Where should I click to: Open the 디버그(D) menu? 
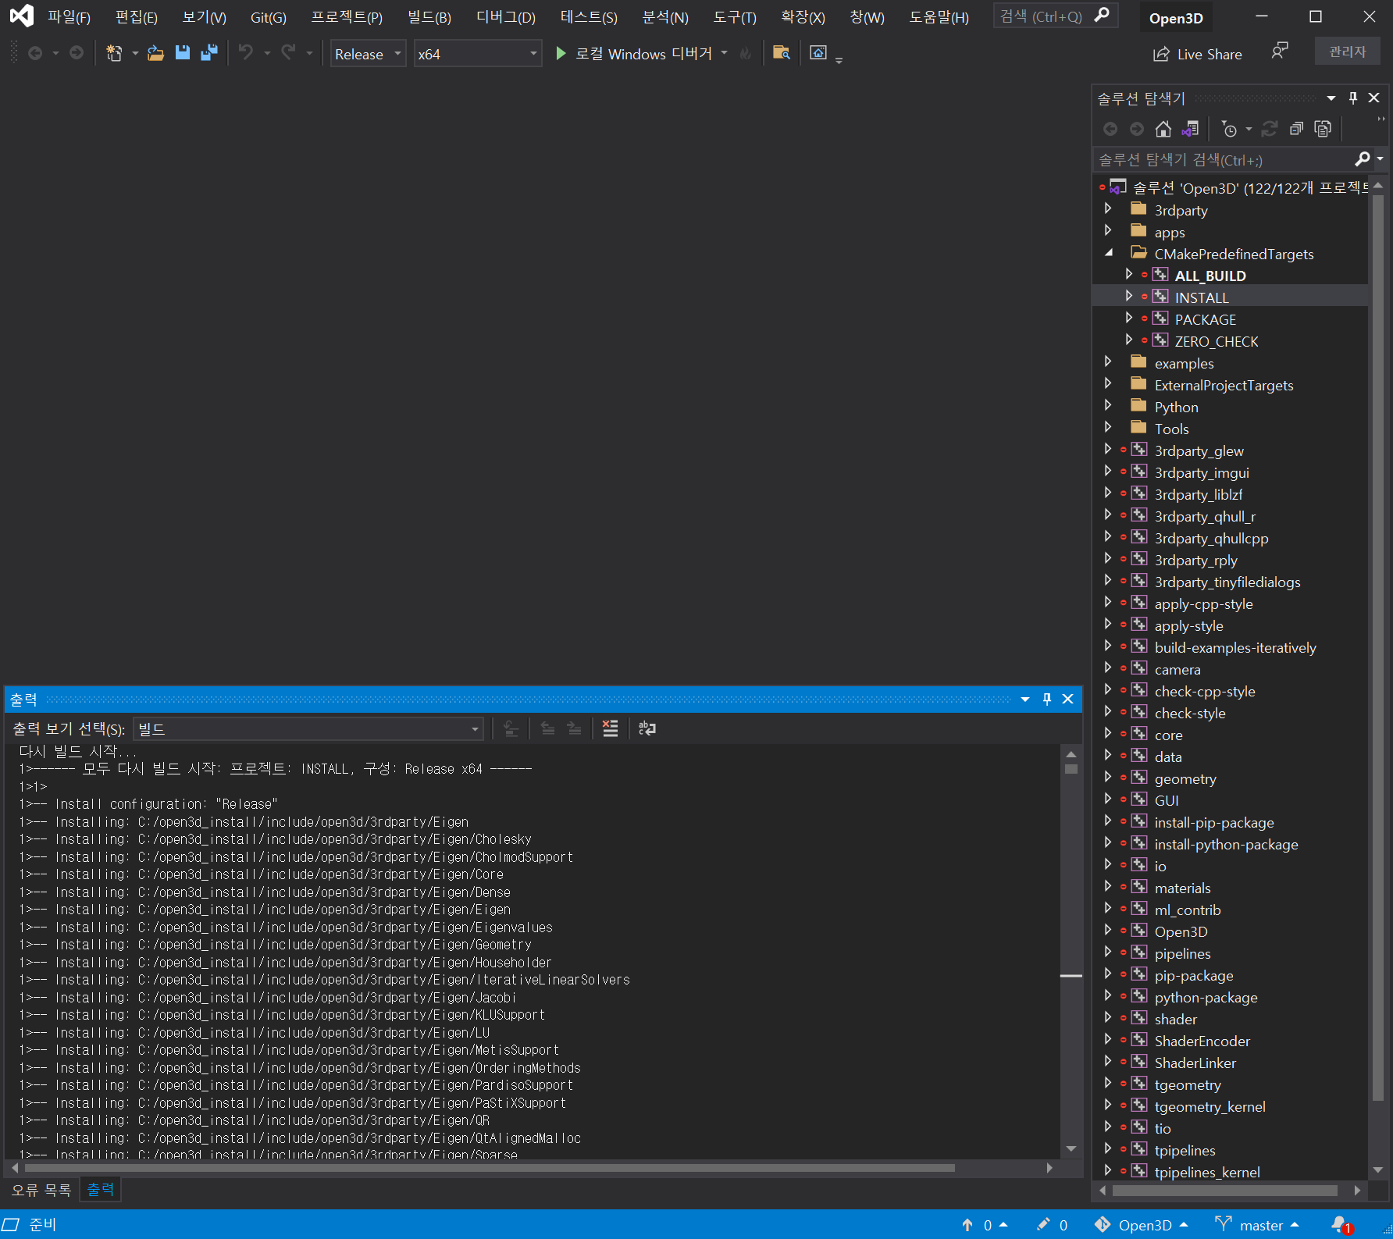pyautogui.click(x=505, y=17)
